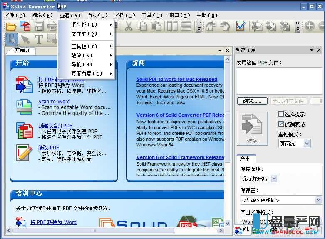Click the checkmark document toolbar icon
Image resolution: width=325 pixels, height=239 pixels.
click(x=241, y=27)
